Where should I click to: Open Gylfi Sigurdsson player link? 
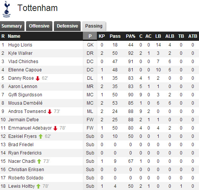click(x=25, y=95)
